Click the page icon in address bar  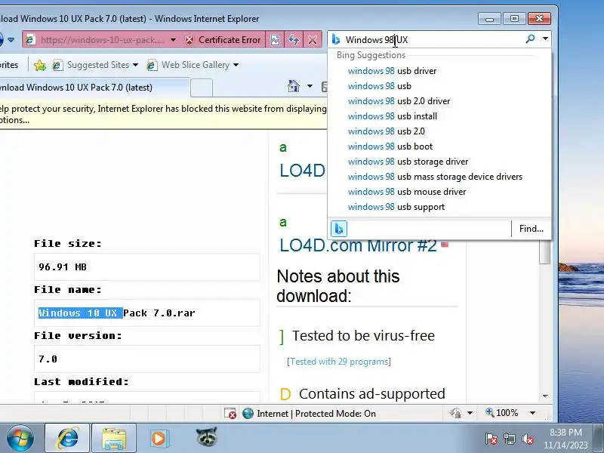[30, 40]
